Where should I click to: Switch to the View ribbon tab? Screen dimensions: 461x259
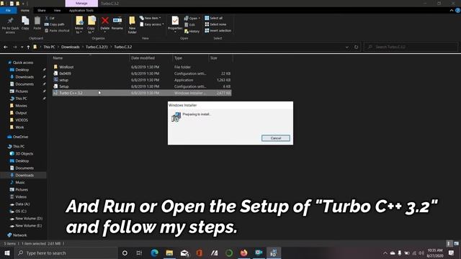pos(57,10)
